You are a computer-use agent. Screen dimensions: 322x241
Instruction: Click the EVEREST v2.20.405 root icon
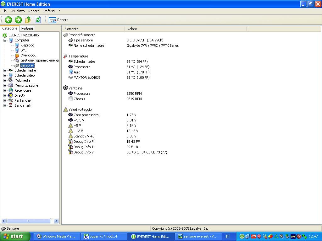pos(5,35)
